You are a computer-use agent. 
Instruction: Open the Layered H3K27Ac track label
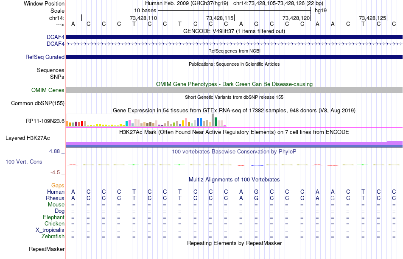(28, 138)
